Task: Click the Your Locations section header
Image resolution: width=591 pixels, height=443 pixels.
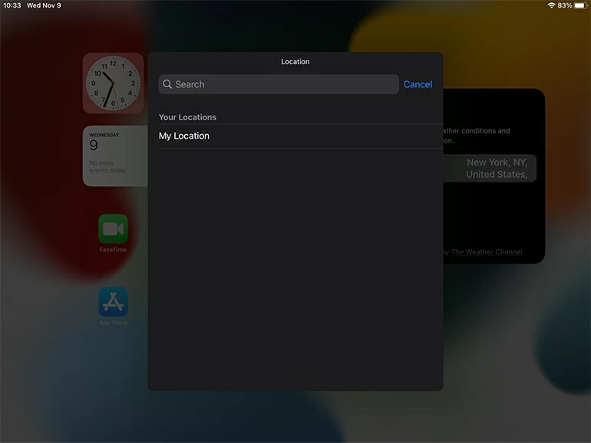Action: coord(187,117)
